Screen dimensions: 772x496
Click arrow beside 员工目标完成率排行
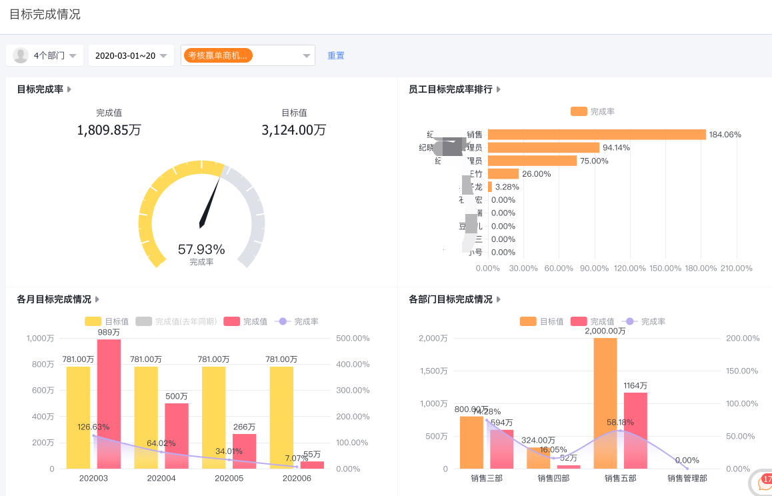tap(499, 89)
